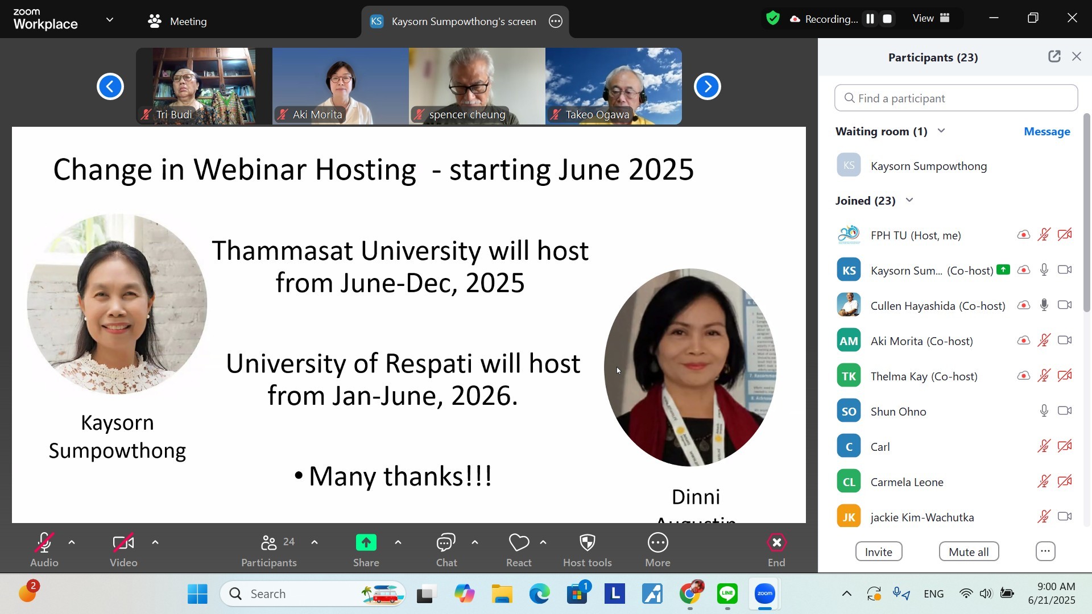Image resolution: width=1092 pixels, height=614 pixels.
Task: Pop out the Participants panel
Action: click(x=1054, y=57)
